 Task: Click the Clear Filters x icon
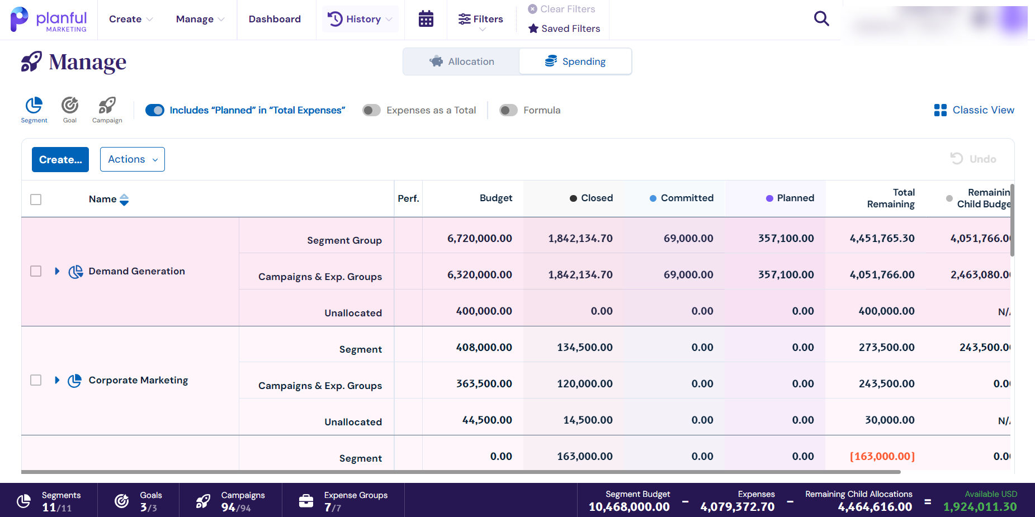pyautogui.click(x=533, y=9)
